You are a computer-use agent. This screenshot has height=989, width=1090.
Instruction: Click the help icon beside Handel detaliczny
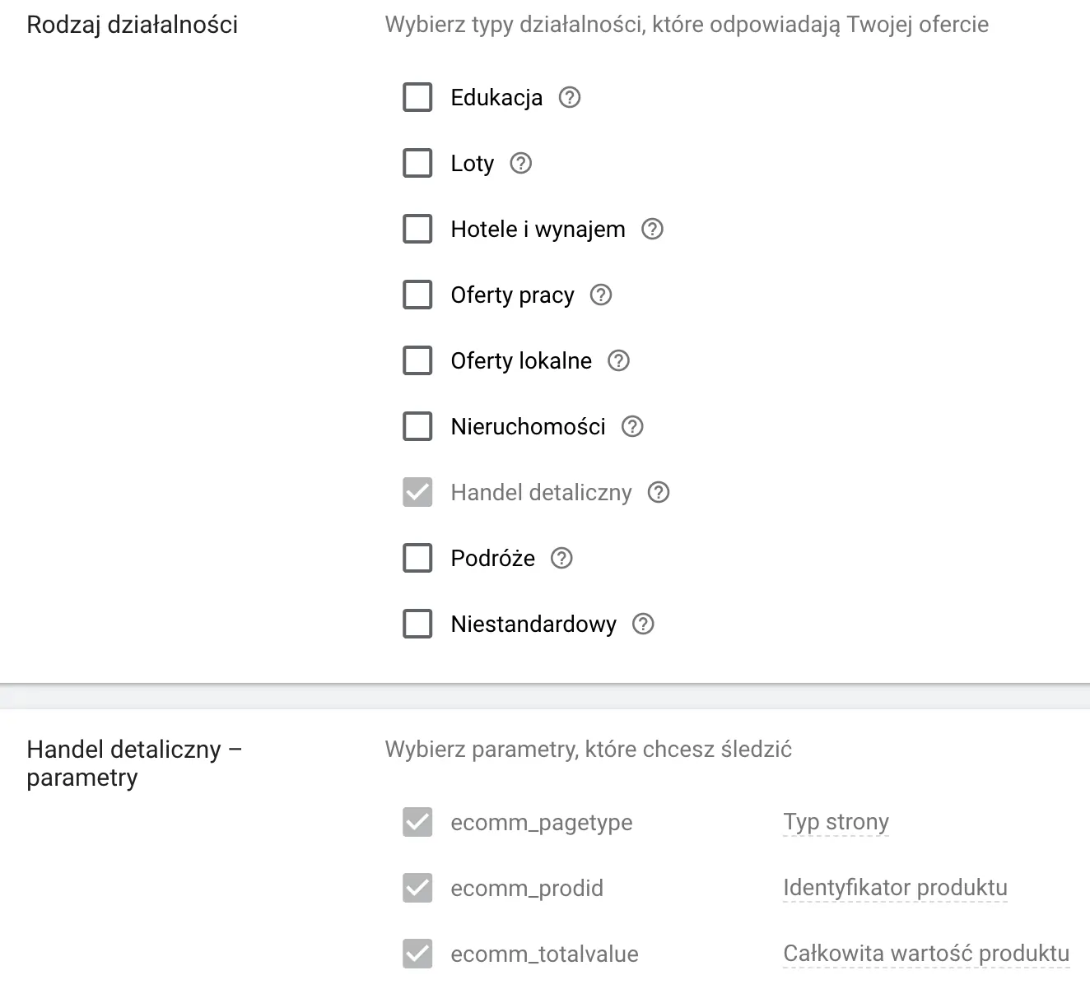tap(659, 493)
